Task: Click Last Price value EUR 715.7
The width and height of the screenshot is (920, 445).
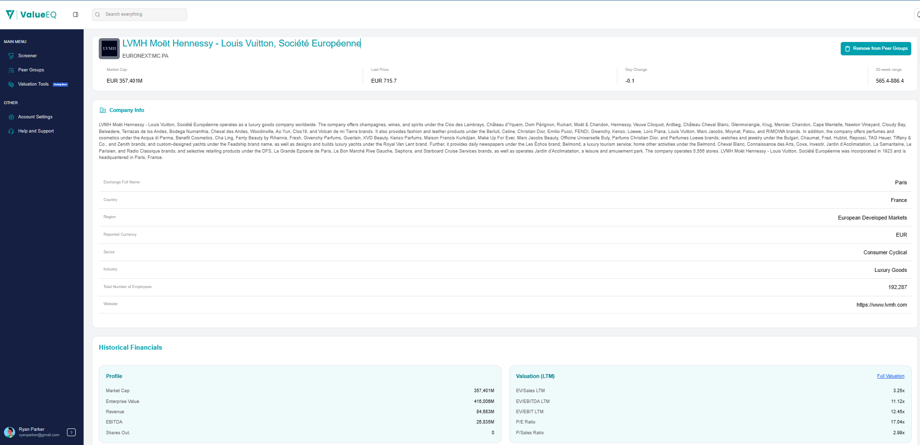Action: (x=384, y=81)
